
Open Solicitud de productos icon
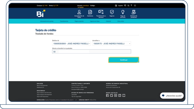pos(134,12)
